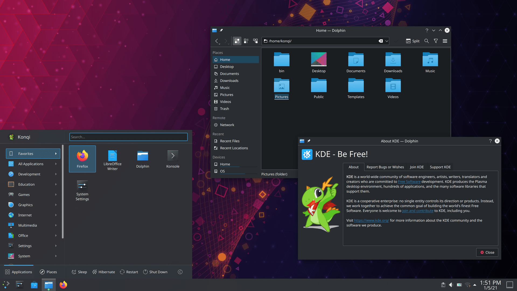517x291 pixels.
Task: Open the volume icon in system tray
Action: click(x=451, y=285)
